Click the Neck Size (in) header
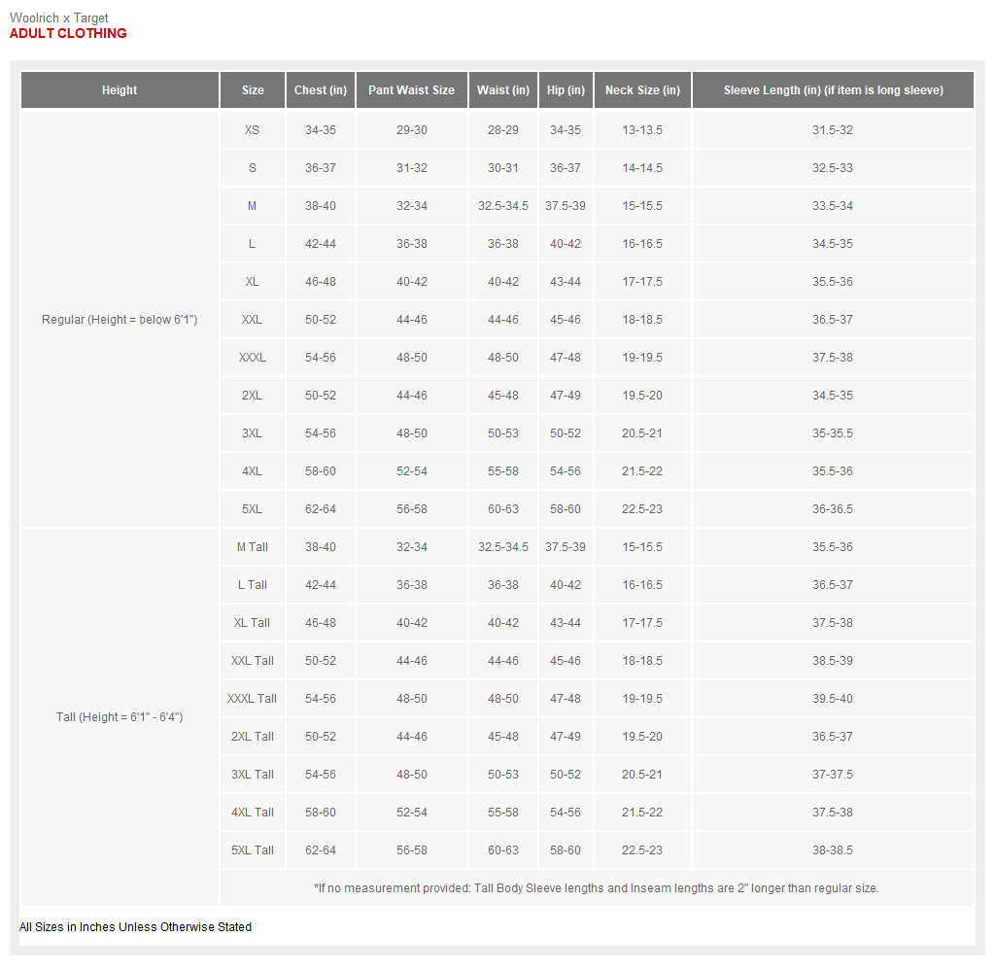Image resolution: width=995 pixels, height=970 pixels. pos(642,90)
